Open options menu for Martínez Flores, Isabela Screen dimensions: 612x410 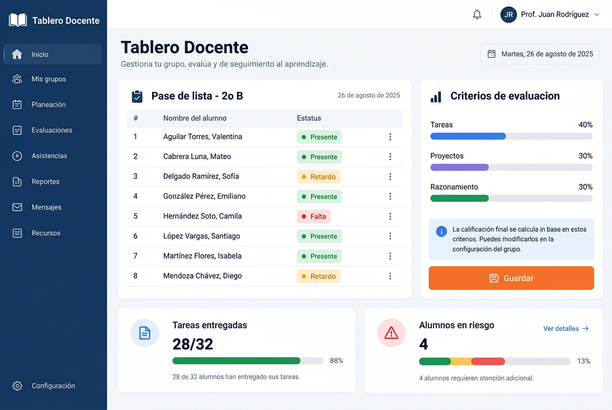(x=390, y=256)
